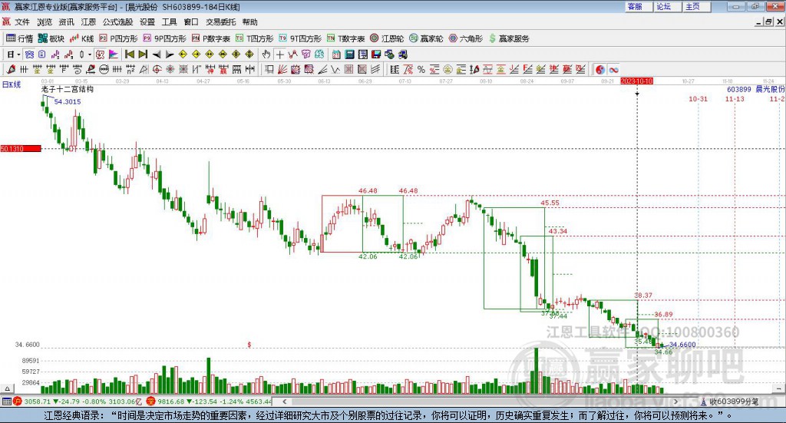The height and width of the screenshot is (423, 786).
Task: Open 赢家服务 service with dollar icon
Action: (509, 38)
